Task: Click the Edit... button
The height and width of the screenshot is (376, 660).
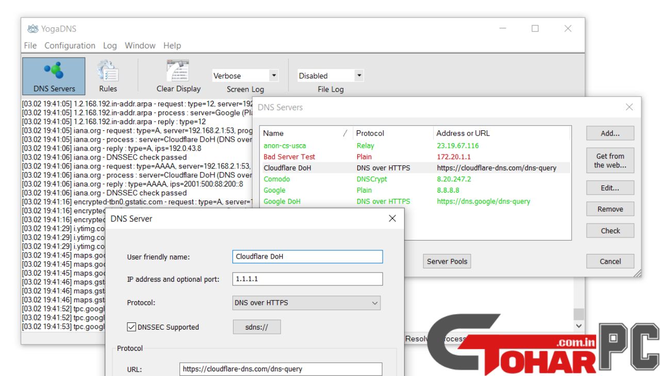Action: (610, 188)
